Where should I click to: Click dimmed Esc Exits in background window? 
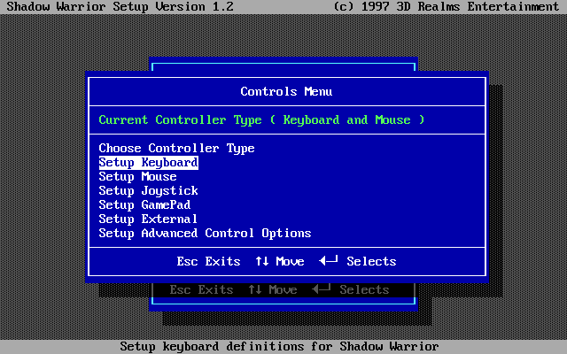point(201,289)
